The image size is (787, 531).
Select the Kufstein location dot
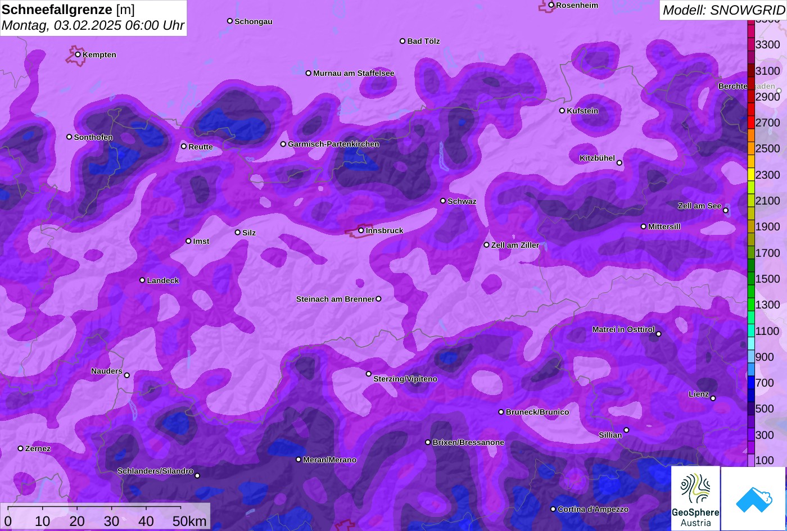click(x=562, y=111)
